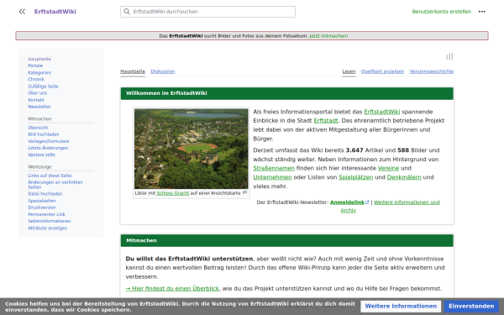This screenshot has height=315, width=504.
Task: Click Bild hochladen in sidebar
Action: (44, 134)
